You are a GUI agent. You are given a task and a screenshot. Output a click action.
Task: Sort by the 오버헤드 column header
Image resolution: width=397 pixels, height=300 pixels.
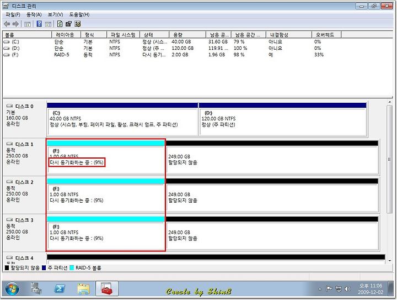pyautogui.click(x=326, y=35)
